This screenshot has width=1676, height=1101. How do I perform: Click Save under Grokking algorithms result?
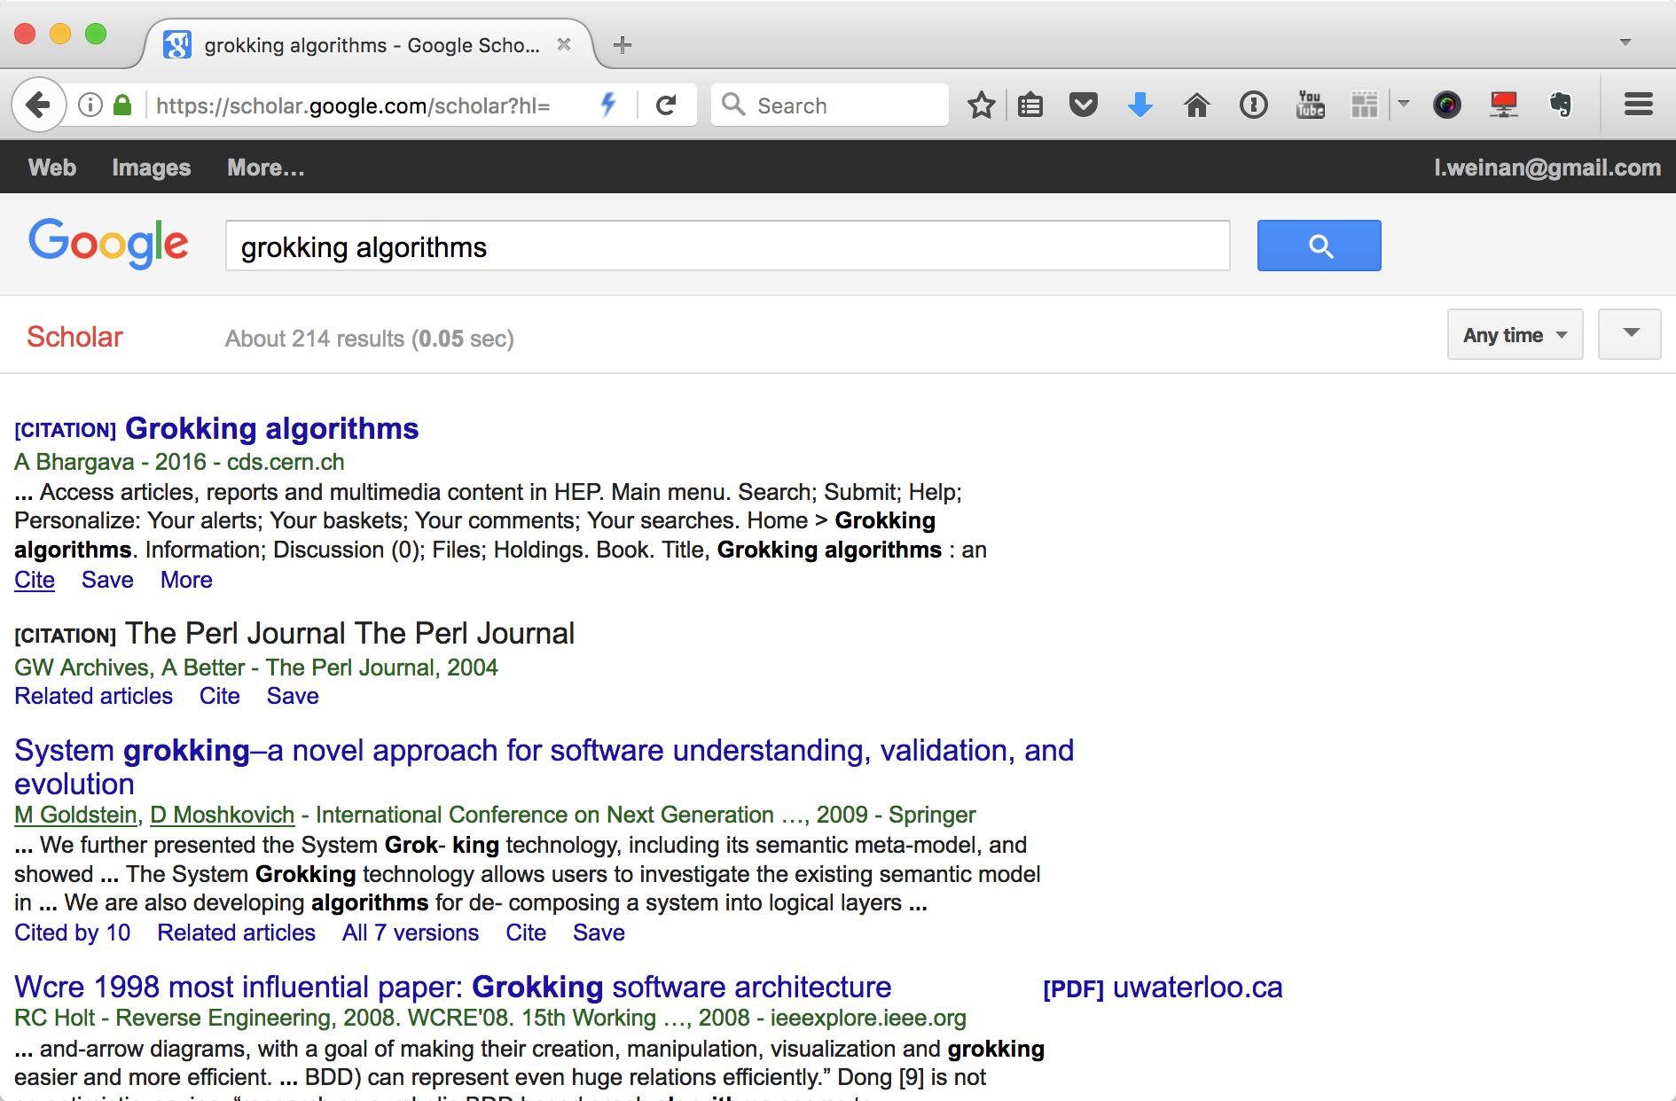point(107,580)
